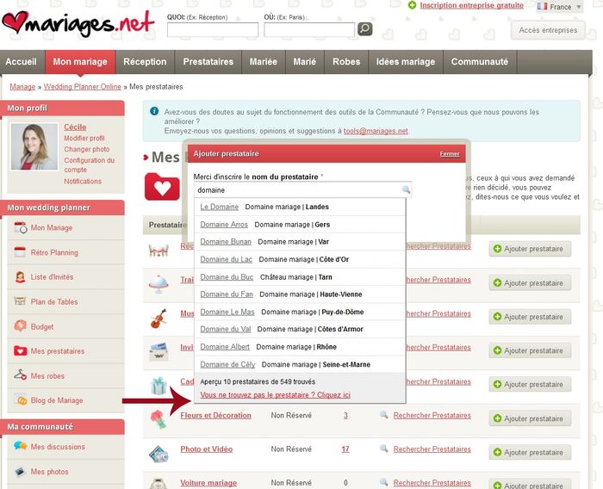Click the green plus icon beside Inscription entreprise
This screenshot has height=489, width=603.
pos(413,5)
